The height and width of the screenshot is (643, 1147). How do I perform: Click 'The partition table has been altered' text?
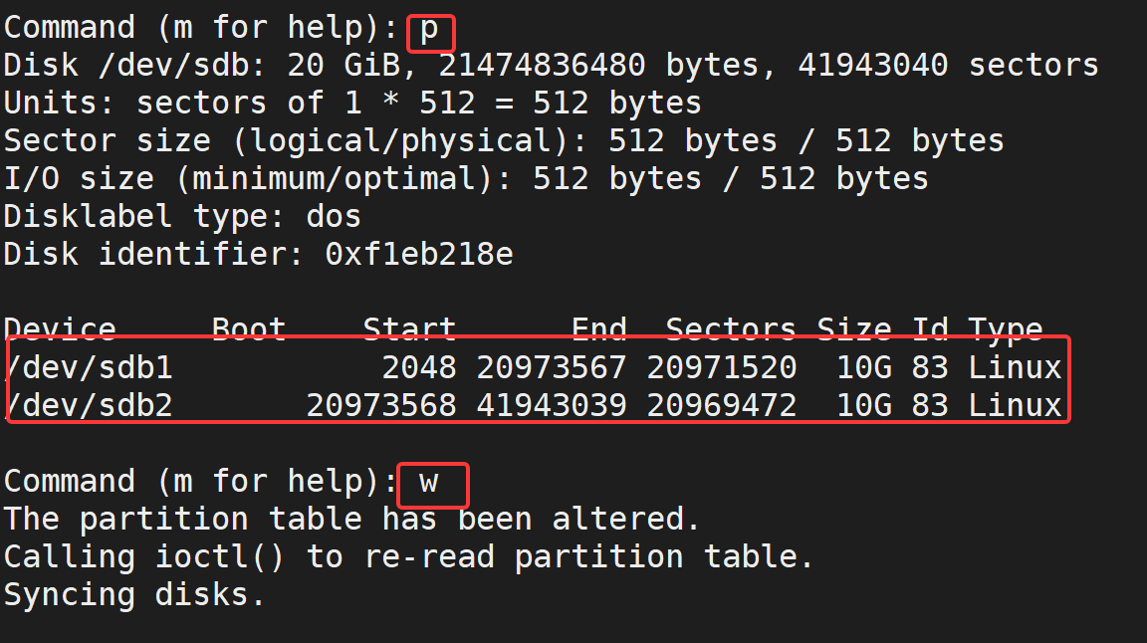pyautogui.click(x=351, y=520)
